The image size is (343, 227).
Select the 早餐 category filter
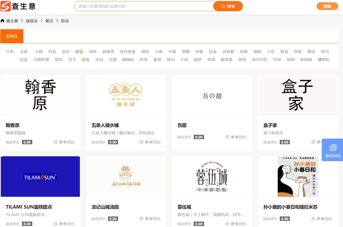244,52
